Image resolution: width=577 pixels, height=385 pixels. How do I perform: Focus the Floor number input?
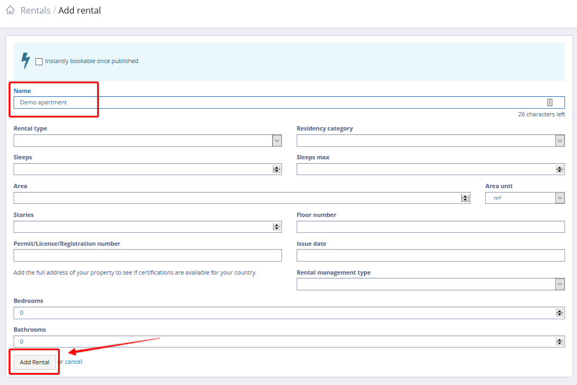click(x=430, y=227)
